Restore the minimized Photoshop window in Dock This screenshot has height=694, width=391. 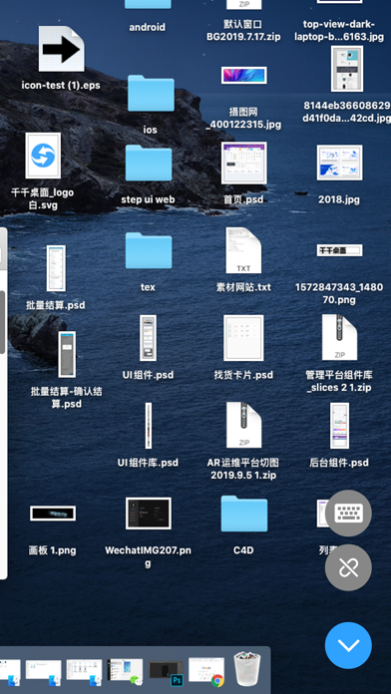point(166,673)
